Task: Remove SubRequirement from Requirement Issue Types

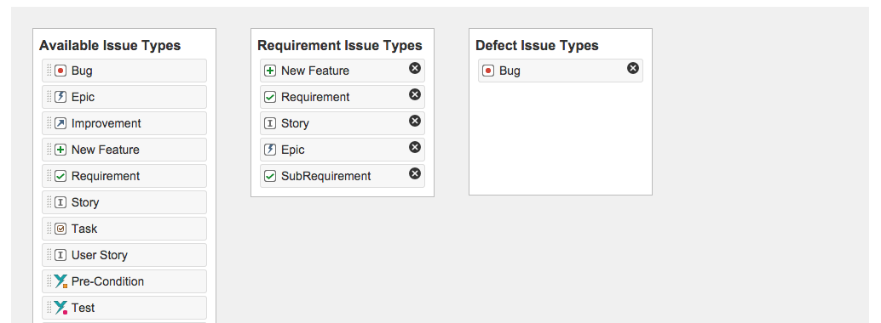Action: (415, 173)
